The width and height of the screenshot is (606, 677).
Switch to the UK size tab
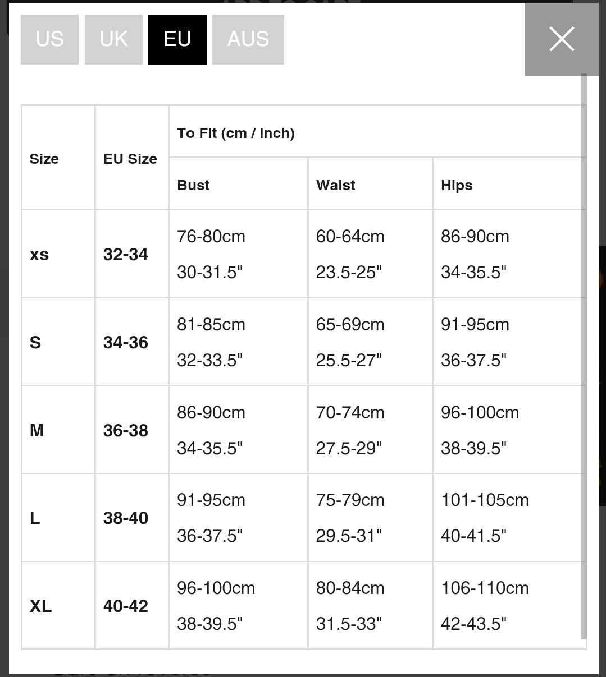pyautogui.click(x=113, y=39)
